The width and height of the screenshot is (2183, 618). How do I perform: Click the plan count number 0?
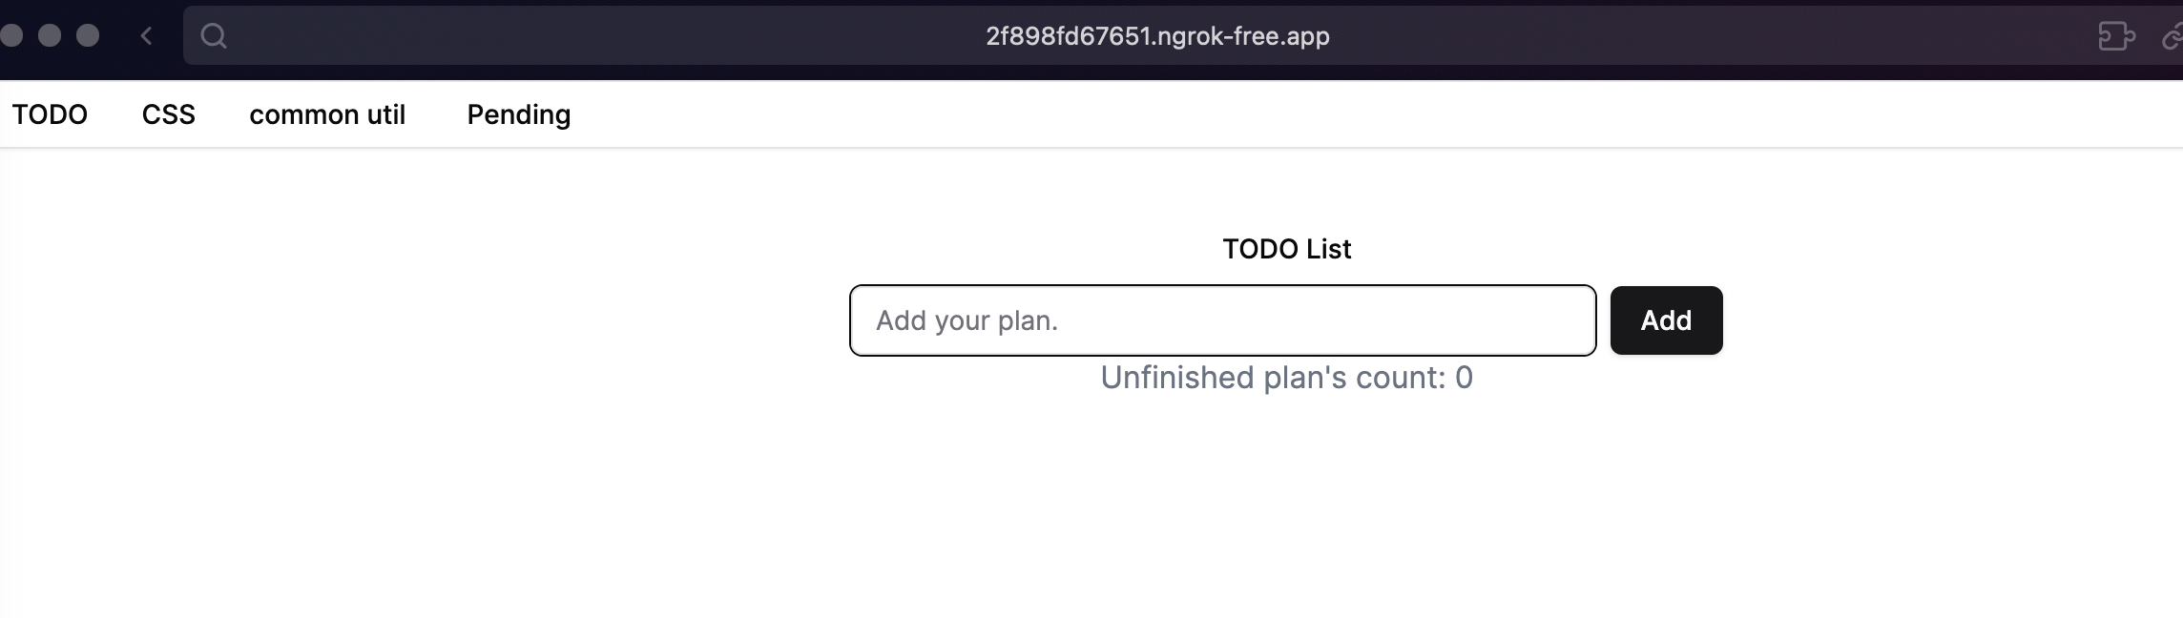(1464, 378)
